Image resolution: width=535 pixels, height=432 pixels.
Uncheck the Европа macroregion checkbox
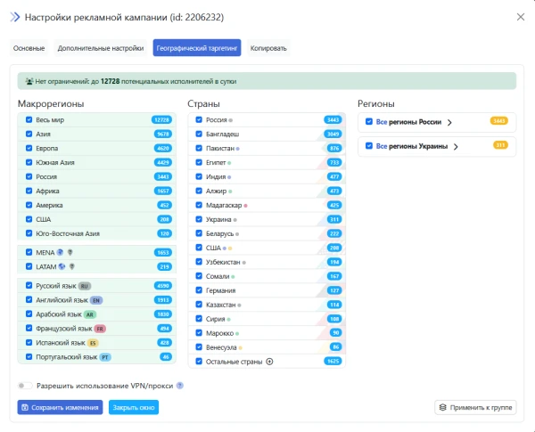coord(29,148)
